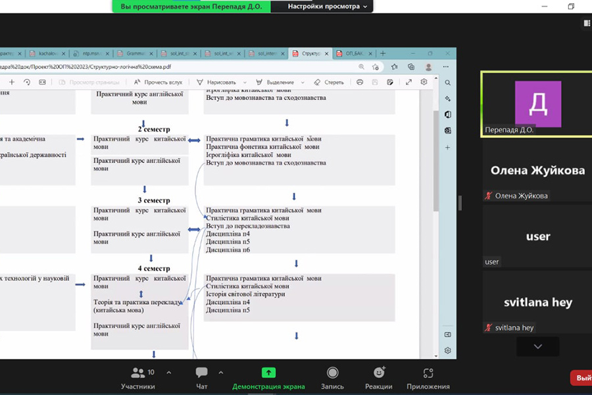Switch Zoom gallery view layout icon

pyautogui.click(x=587, y=24)
